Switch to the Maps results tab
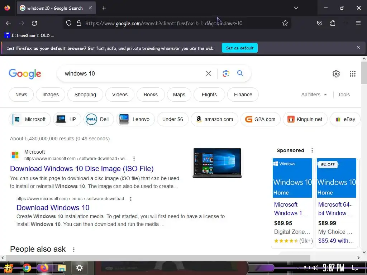The height and width of the screenshot is (275, 367). coord(179,95)
